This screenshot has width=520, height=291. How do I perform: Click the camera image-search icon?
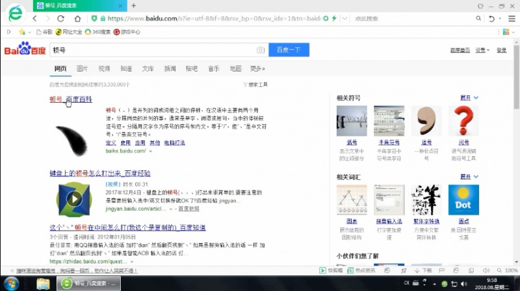(x=261, y=50)
